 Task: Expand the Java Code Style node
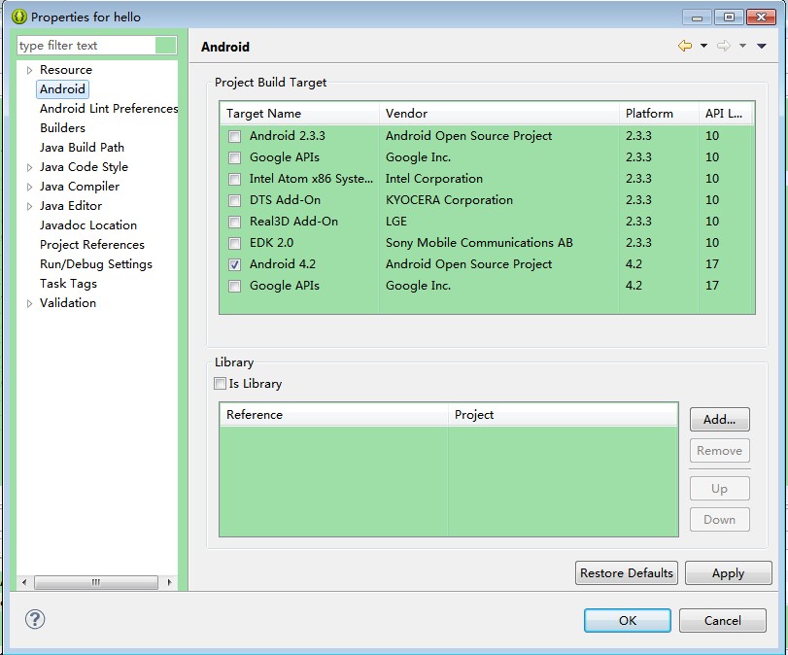[x=30, y=167]
